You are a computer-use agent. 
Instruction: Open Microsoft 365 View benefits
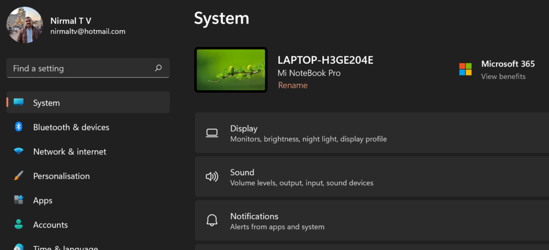coord(503,76)
